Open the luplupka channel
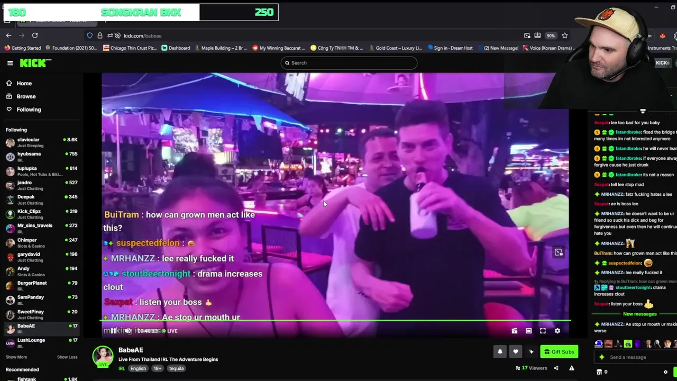677x381 pixels. pos(41,171)
